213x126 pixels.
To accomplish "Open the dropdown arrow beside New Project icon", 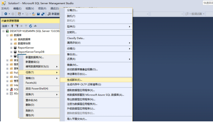I will (23, 14).
